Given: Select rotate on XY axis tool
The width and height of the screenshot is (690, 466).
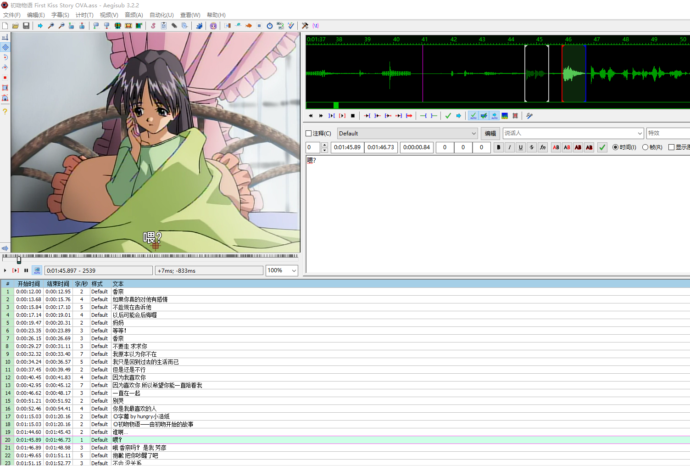Looking at the screenshot, I should (5, 67).
